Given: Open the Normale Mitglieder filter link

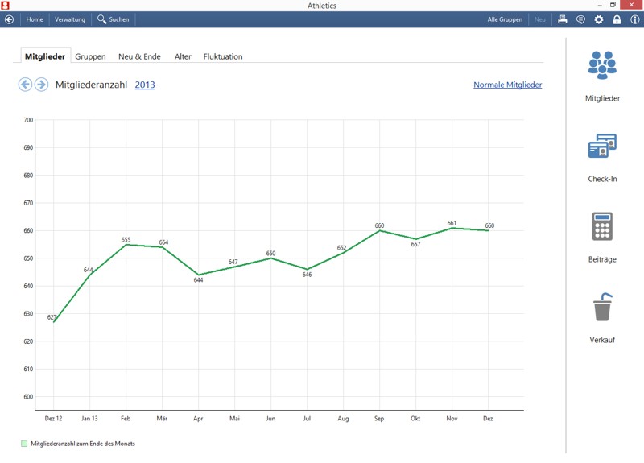Looking at the screenshot, I should (x=508, y=85).
